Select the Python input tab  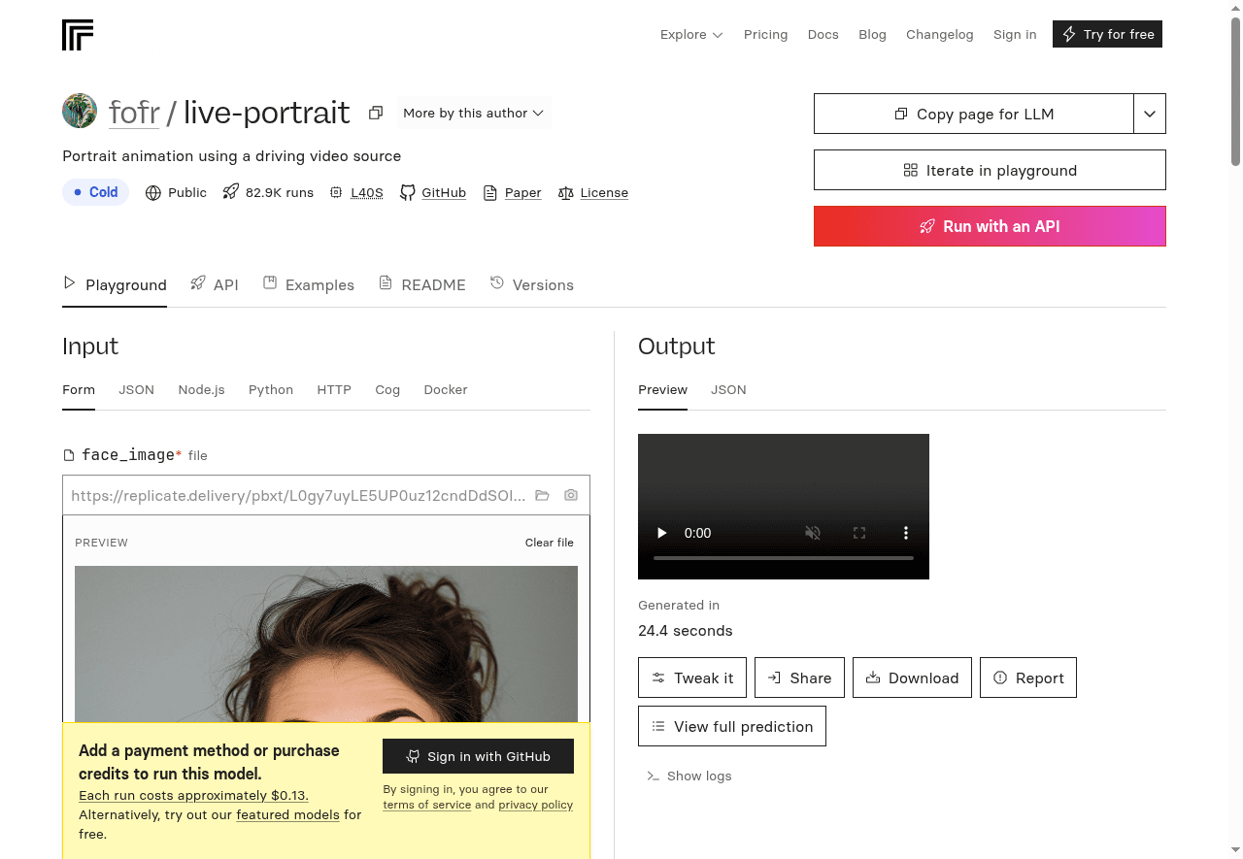tap(270, 389)
